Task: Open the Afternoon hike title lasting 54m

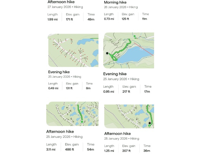Action: click(x=59, y=132)
